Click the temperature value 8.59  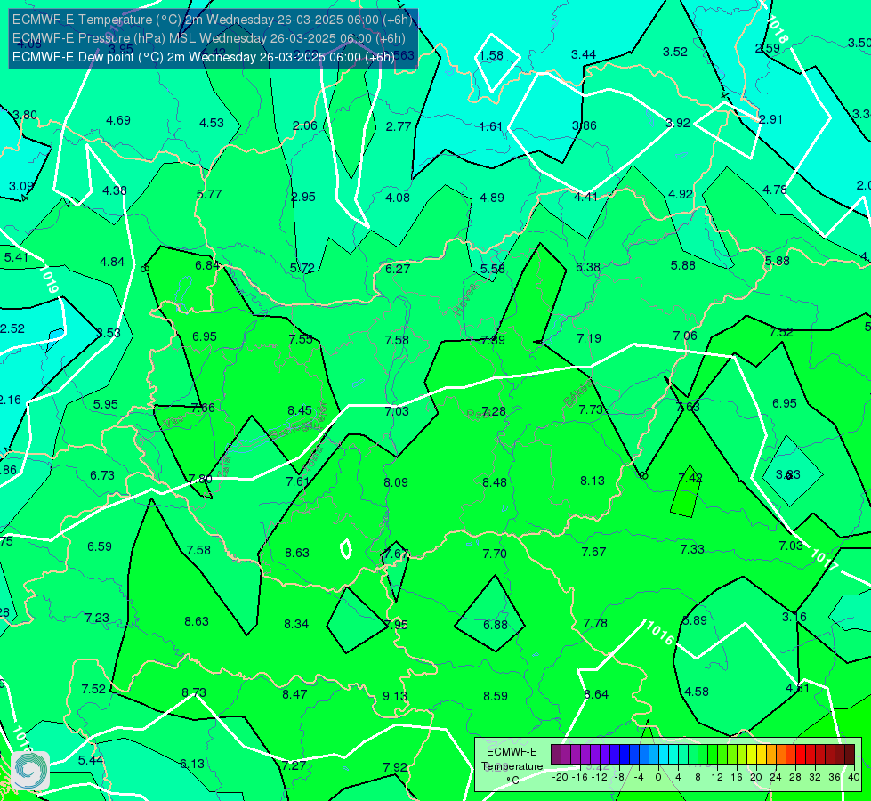point(496,696)
